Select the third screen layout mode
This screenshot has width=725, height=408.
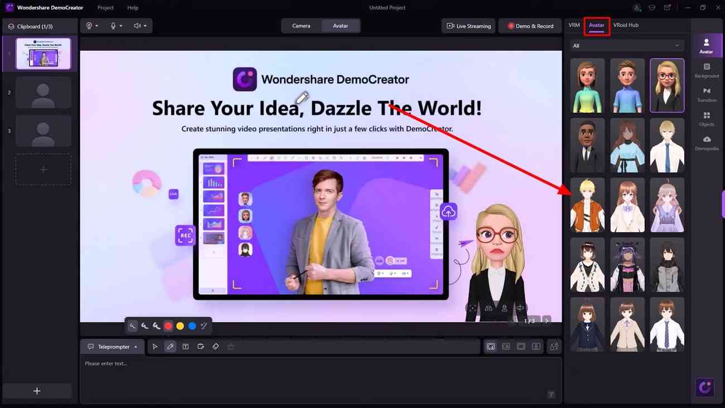pos(521,347)
